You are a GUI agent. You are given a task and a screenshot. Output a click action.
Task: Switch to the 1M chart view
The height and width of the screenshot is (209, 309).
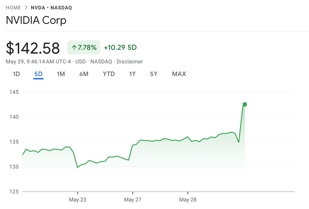click(x=61, y=74)
